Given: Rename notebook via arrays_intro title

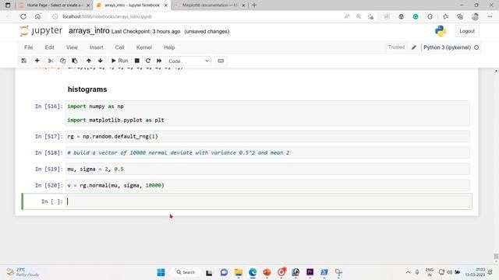Looking at the screenshot, I should pyautogui.click(x=89, y=31).
